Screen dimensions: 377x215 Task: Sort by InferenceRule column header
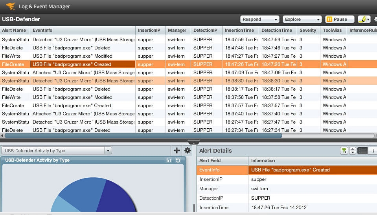[362, 30]
